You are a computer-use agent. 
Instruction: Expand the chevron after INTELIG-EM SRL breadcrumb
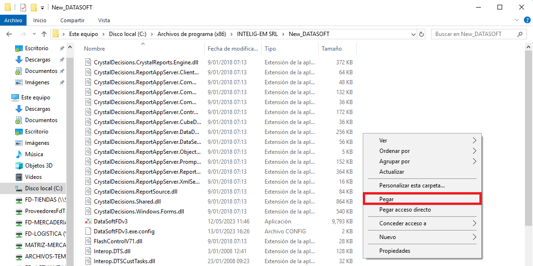tap(282, 34)
